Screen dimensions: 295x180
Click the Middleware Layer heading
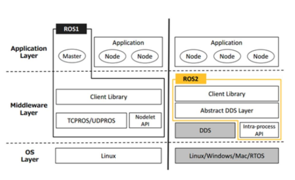[x=29, y=109]
